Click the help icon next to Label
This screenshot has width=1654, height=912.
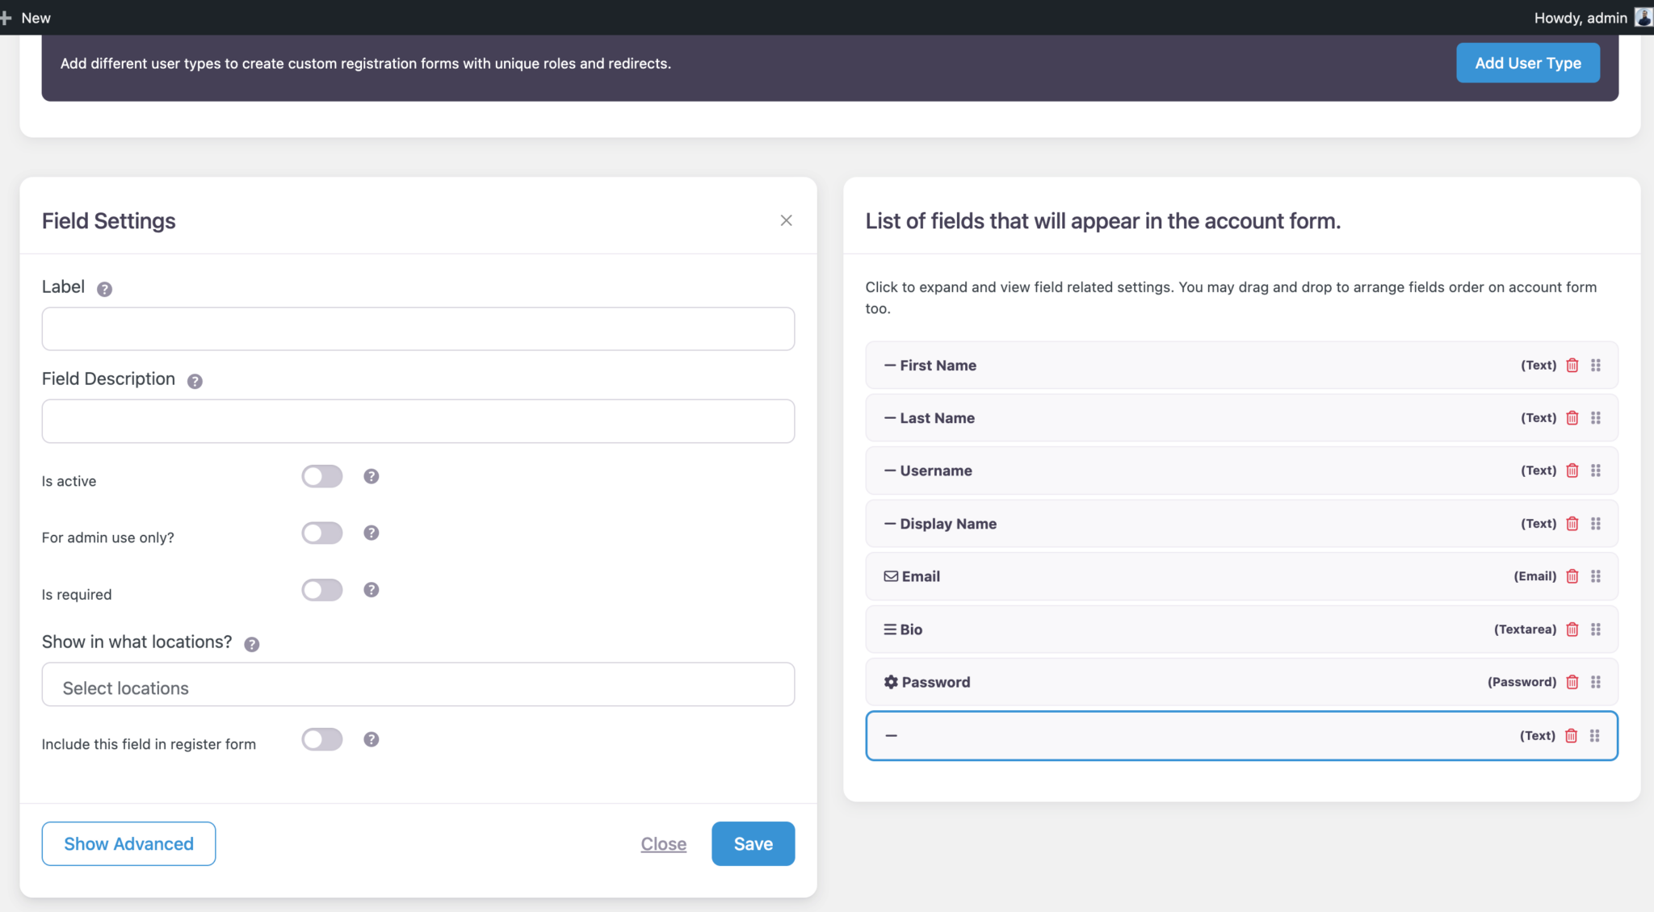point(104,289)
